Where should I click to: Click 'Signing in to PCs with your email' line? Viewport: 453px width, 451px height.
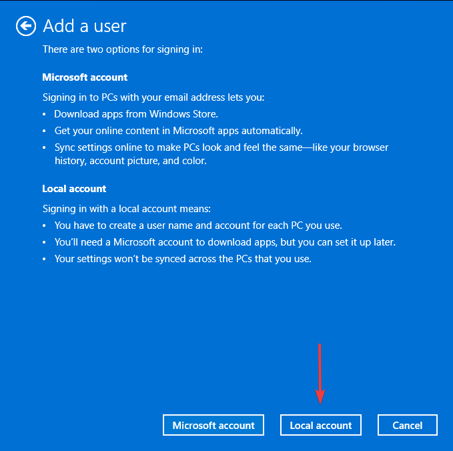153,97
